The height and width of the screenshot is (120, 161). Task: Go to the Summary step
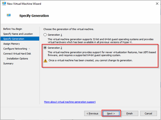click(x=8, y=63)
